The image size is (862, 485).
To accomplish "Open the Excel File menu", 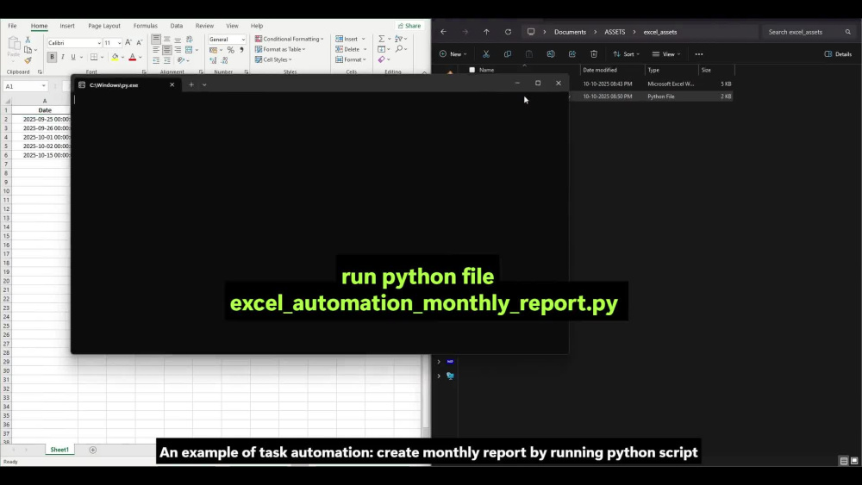I will 12,26.
